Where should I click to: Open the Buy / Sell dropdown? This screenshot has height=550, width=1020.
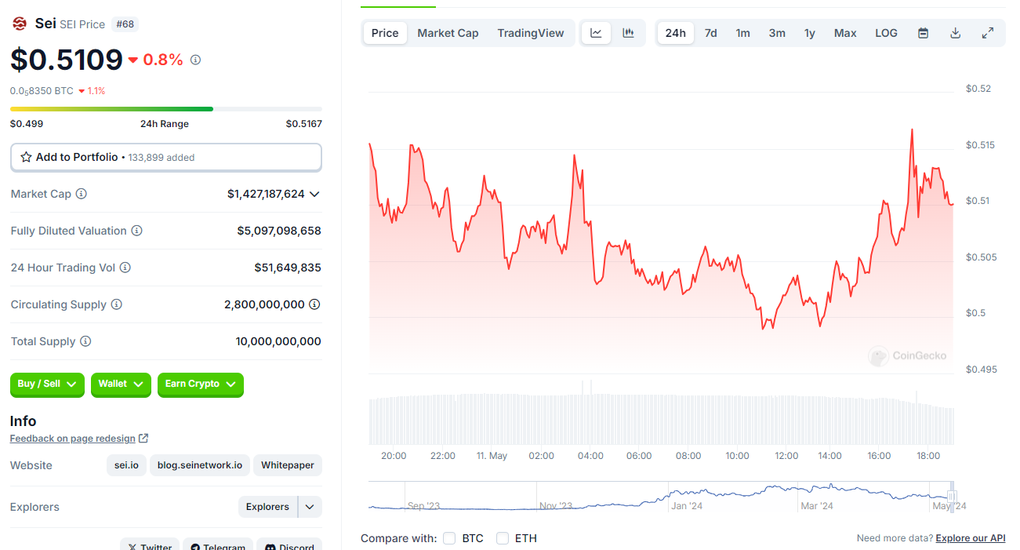point(47,384)
